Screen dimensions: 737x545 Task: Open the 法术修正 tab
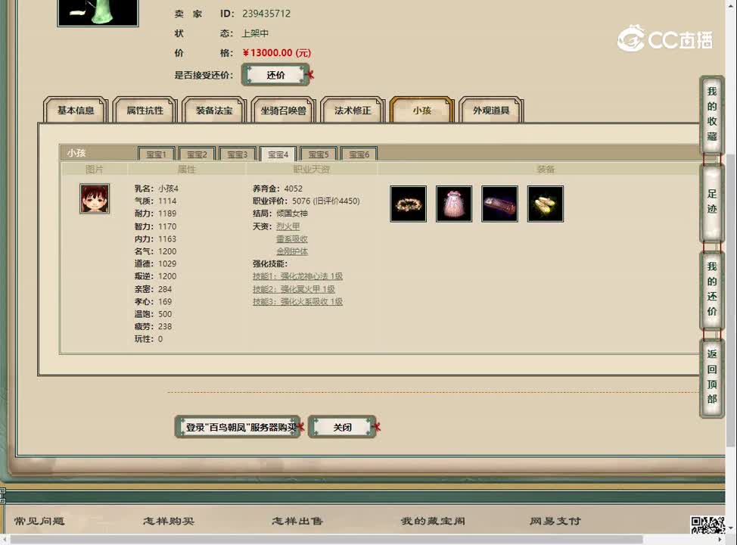(353, 110)
